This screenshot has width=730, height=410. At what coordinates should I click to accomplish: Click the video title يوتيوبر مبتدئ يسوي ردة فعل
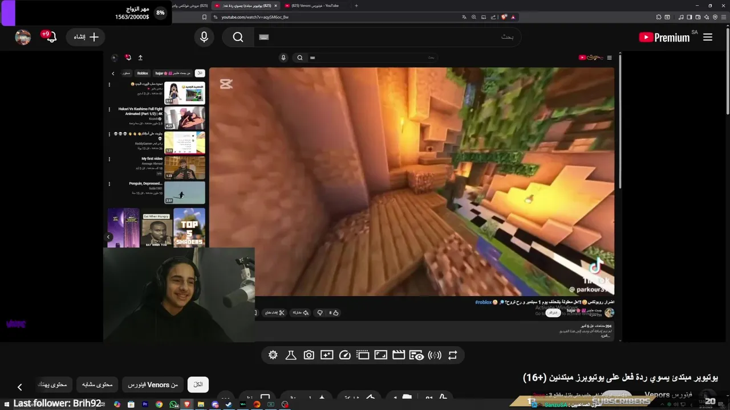(620, 377)
